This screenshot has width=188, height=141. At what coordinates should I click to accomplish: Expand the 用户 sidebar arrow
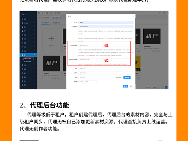(34, 31)
